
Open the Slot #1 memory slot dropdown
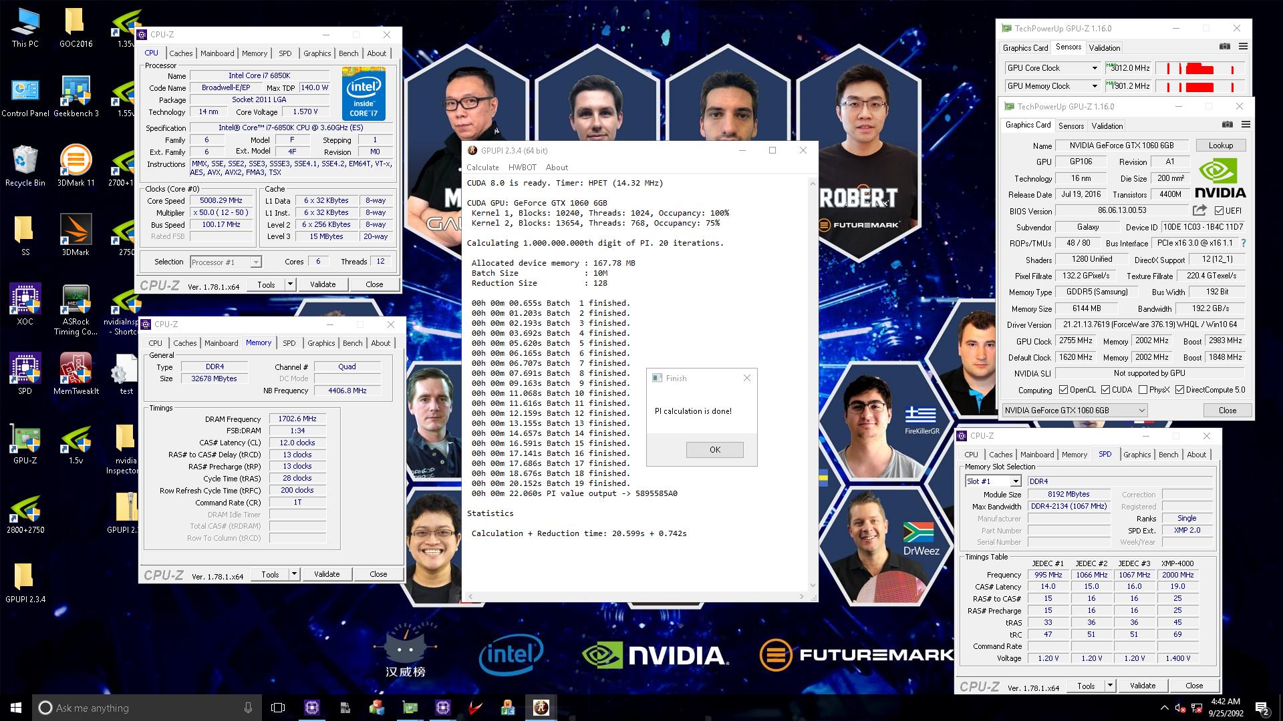[x=993, y=481]
